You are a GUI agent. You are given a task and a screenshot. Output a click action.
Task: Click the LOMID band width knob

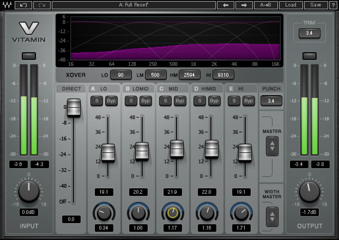pos(138,213)
